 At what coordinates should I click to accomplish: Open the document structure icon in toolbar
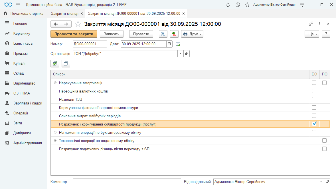(x=163, y=34)
